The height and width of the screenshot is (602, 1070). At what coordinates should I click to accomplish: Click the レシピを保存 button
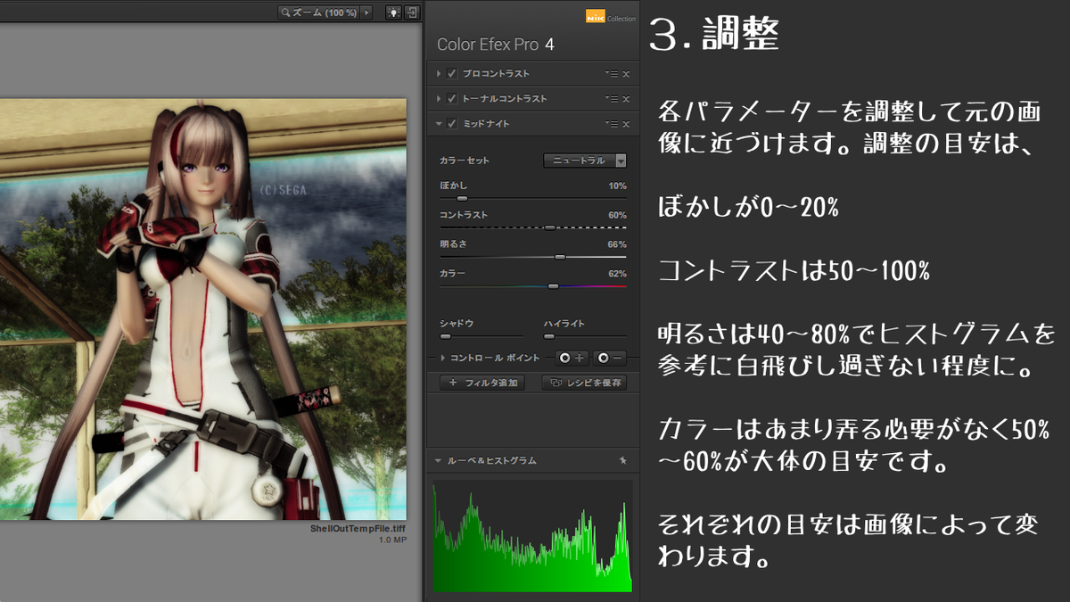tap(584, 383)
